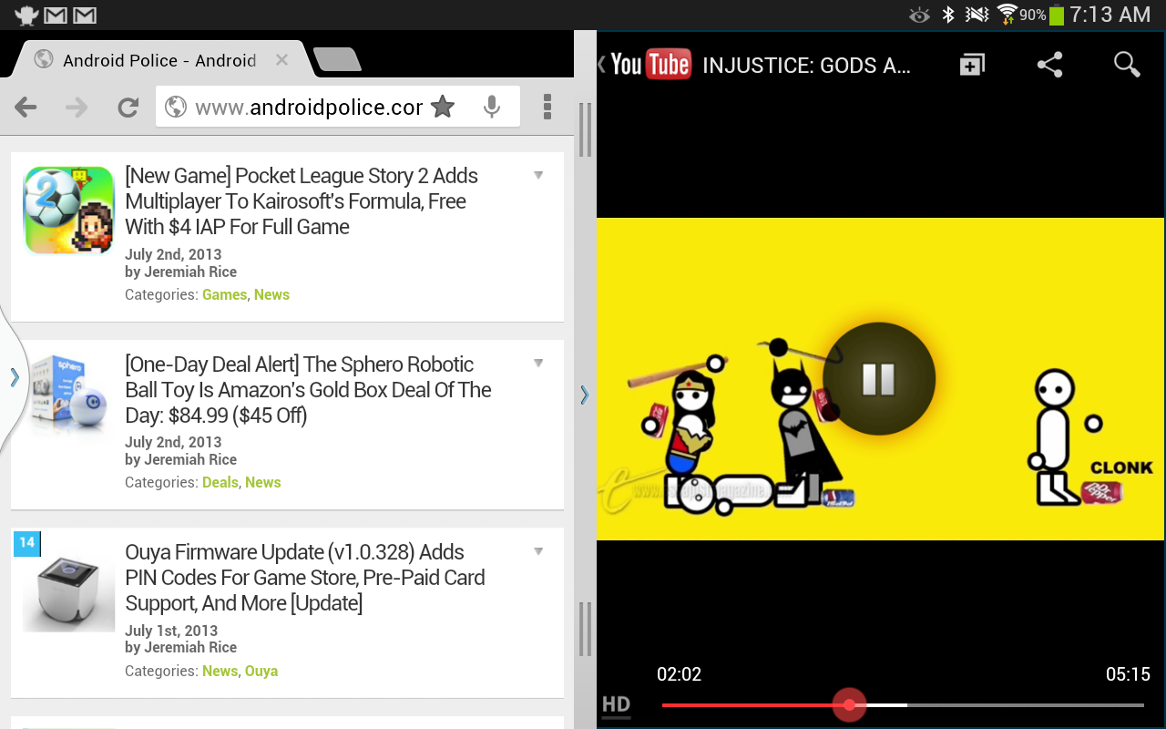Tap the Wi-Fi status icon
This screenshot has width=1166, height=729.
[x=1007, y=14]
